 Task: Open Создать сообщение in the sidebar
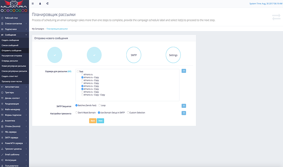point(10,40)
